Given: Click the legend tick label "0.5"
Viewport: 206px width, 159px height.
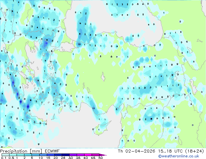Looking at the screenshot, I should click(x=11, y=158).
